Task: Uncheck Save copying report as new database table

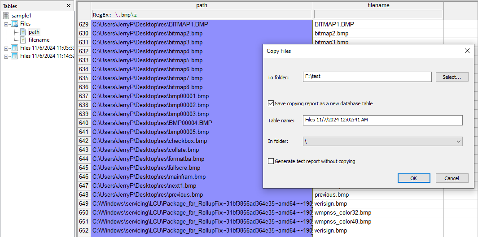Action: (271, 103)
